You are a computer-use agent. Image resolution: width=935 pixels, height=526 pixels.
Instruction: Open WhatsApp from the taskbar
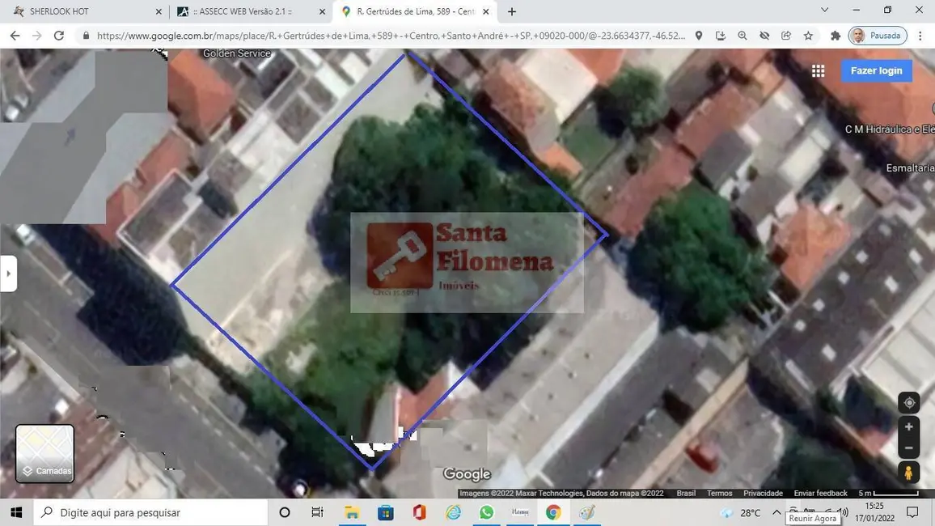pos(485,512)
